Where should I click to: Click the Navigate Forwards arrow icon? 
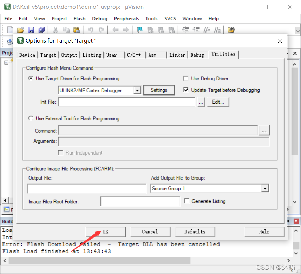[x=126, y=30]
